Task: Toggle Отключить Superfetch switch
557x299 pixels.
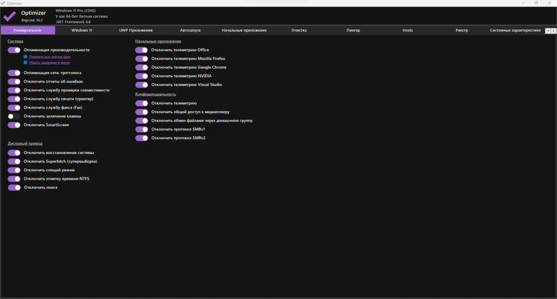Action: coord(14,161)
